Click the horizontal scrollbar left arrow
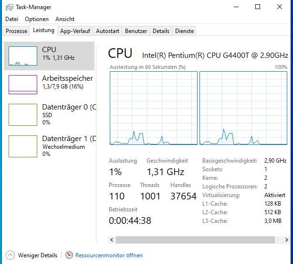 coord(112,240)
